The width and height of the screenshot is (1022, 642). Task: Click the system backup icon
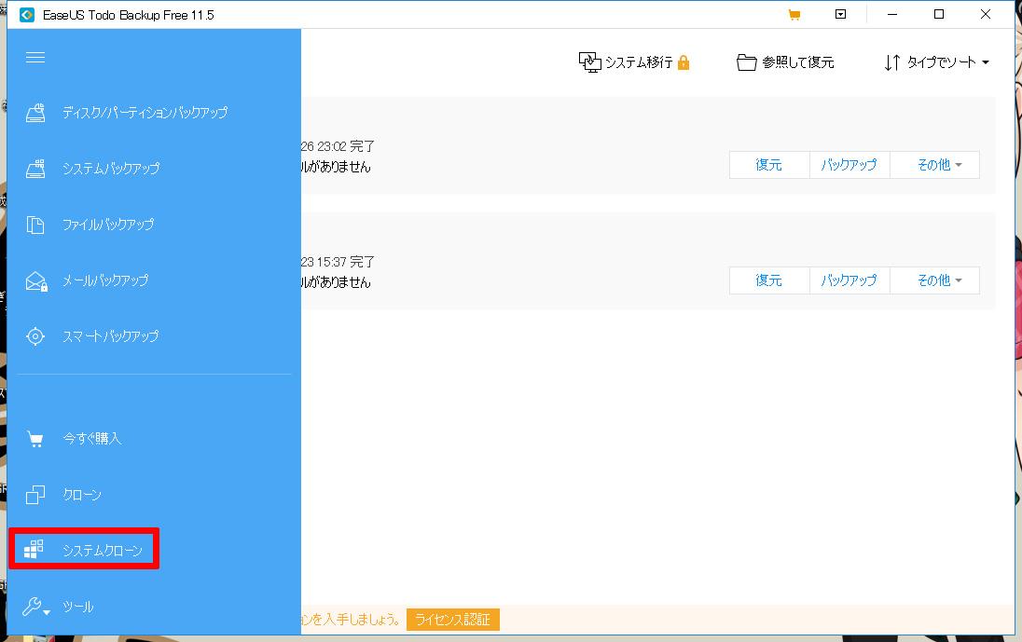[x=35, y=169]
